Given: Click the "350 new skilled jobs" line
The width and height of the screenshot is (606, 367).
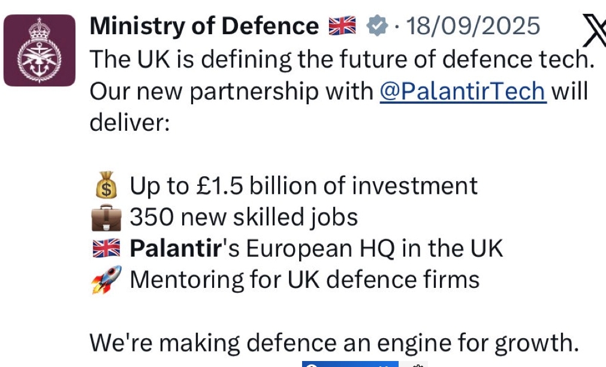Looking at the screenshot, I should click(x=243, y=217).
